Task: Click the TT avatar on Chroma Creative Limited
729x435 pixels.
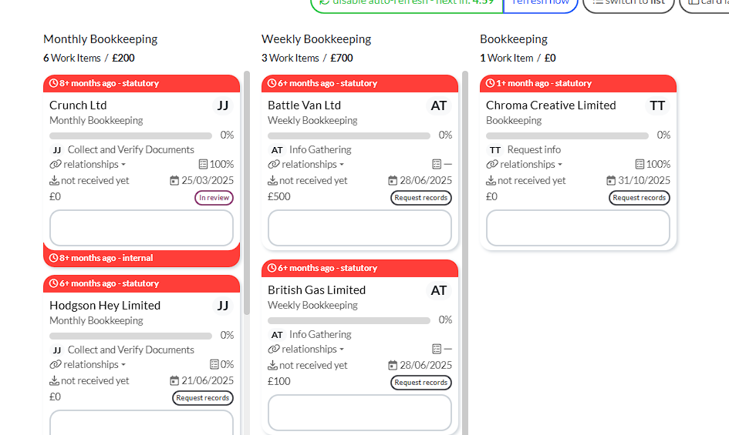Action: [657, 105]
